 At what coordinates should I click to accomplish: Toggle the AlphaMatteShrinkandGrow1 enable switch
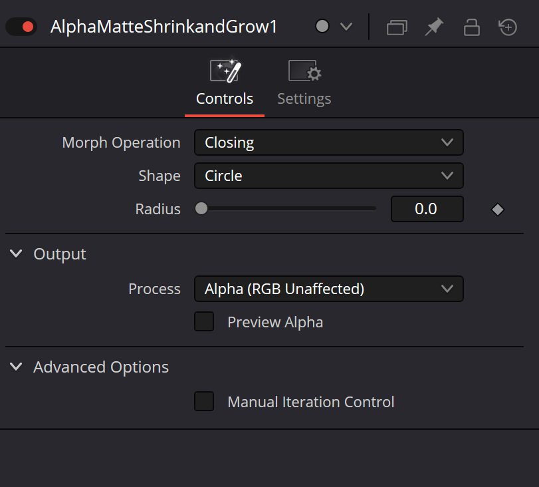click(x=21, y=27)
